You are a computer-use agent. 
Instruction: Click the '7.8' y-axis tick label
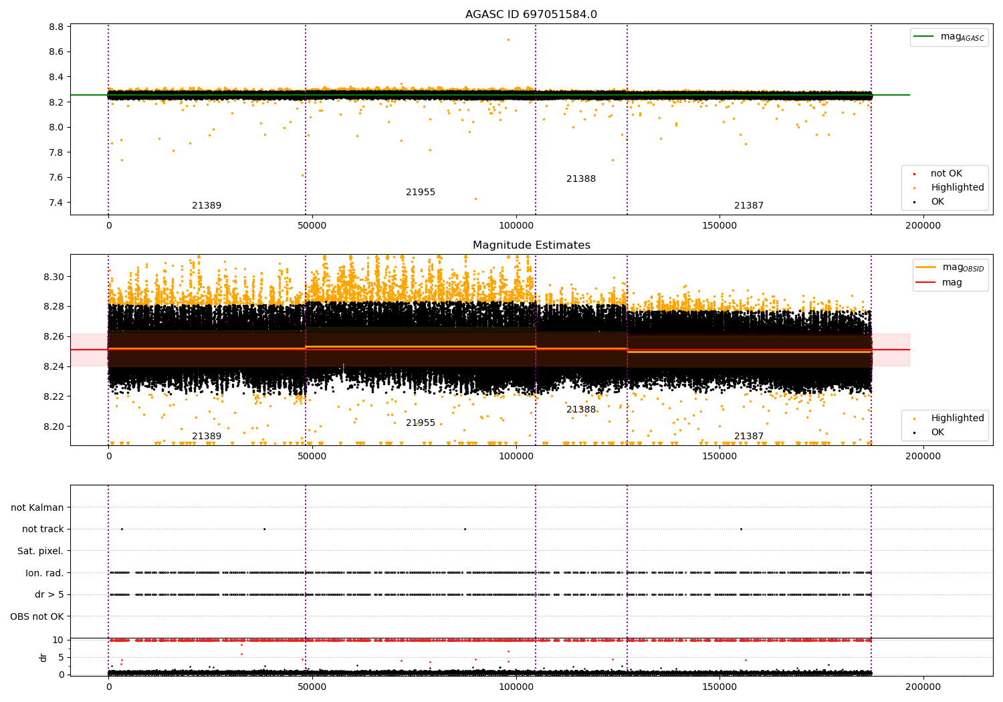[56, 152]
